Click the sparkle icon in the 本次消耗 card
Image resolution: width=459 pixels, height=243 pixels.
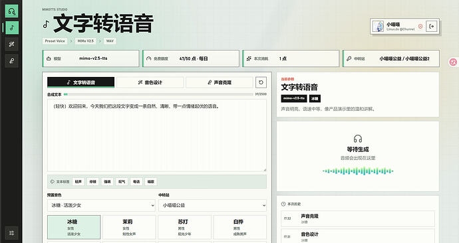point(249,58)
